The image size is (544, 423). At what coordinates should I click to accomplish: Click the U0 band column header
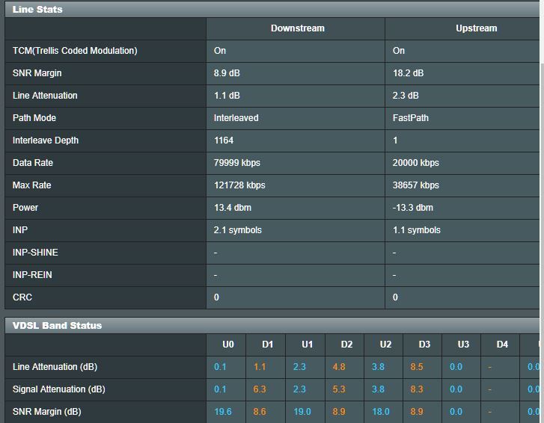pyautogui.click(x=228, y=345)
